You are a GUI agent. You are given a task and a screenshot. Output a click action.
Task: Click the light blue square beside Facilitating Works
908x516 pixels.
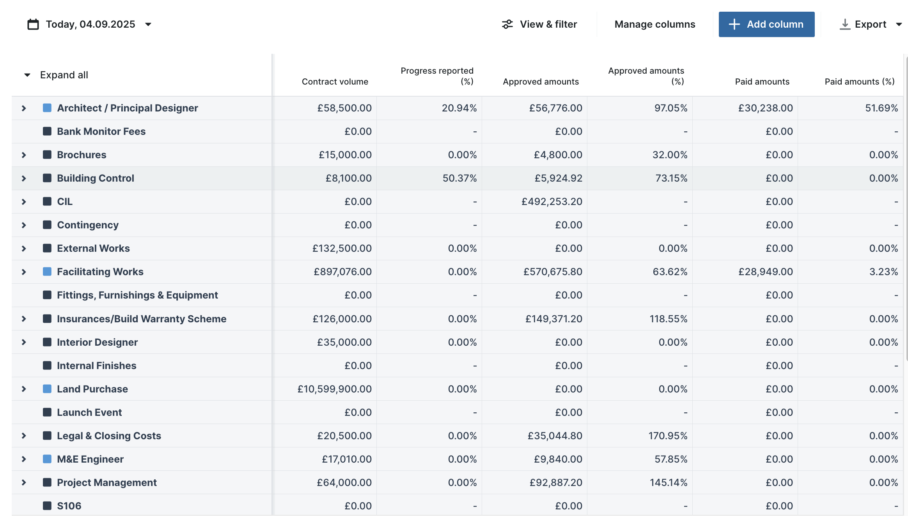(47, 272)
